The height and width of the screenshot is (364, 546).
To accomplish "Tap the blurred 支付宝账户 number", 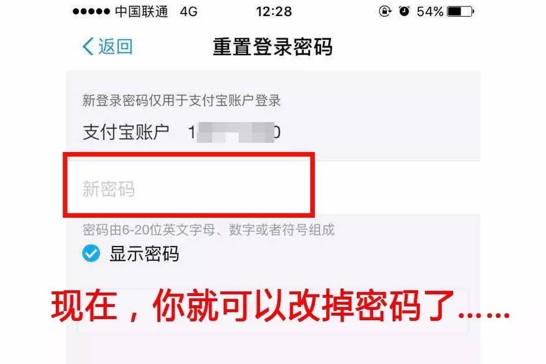I will click(234, 132).
